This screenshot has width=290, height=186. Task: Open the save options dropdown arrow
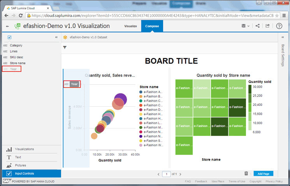pos(248,26)
